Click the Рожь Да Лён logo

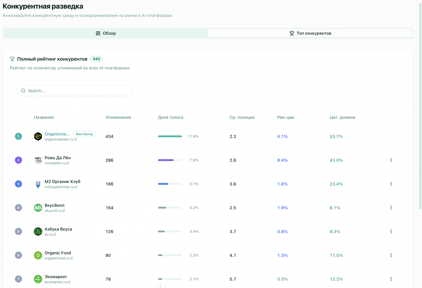click(38, 160)
